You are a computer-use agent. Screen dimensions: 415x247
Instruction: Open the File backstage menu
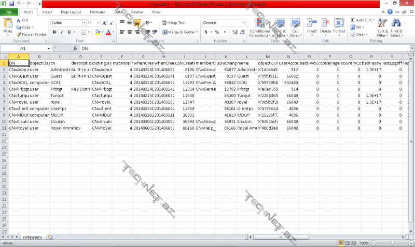pos(9,11)
